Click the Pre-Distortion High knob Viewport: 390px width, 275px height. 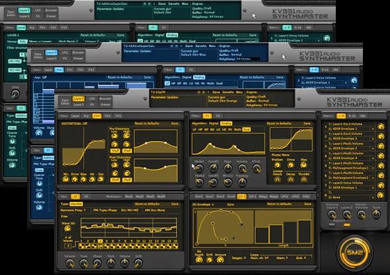click(x=126, y=136)
